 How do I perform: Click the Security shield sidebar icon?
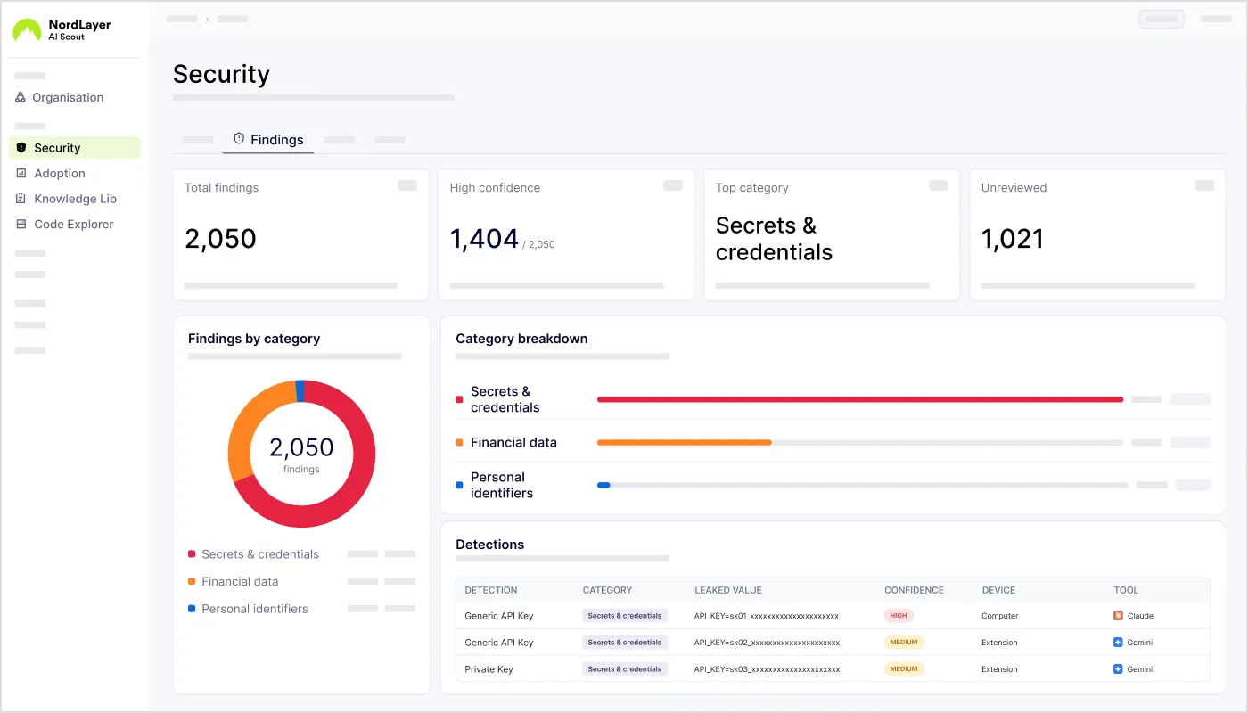click(x=21, y=148)
